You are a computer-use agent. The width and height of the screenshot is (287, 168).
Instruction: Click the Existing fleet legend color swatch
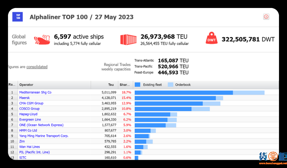[x=137, y=85]
